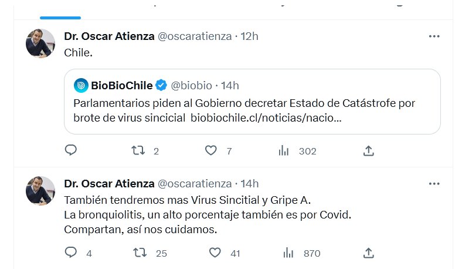This screenshot has height=269, width=455.
Task: Open more options for the second tweet
Action: [434, 184]
